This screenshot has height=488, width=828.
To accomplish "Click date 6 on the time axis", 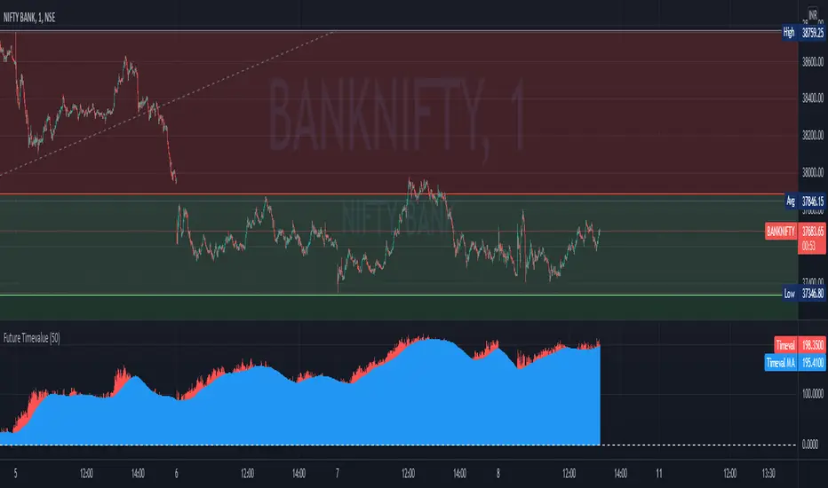I will pos(177,473).
